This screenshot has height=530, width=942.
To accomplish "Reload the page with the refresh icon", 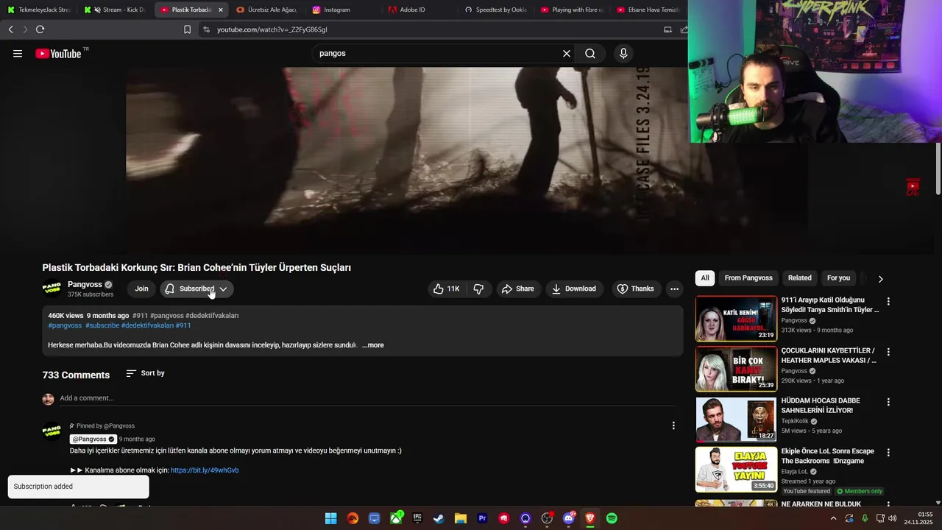I will point(40,29).
